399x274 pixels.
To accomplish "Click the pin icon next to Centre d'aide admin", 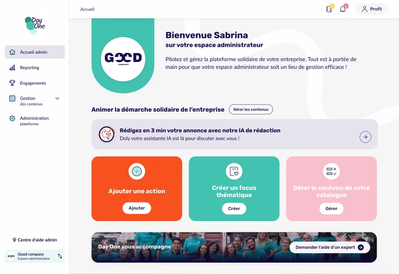I will tap(14, 240).
